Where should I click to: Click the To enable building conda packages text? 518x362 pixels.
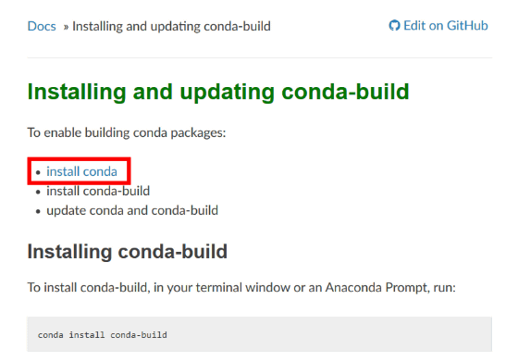(127, 132)
